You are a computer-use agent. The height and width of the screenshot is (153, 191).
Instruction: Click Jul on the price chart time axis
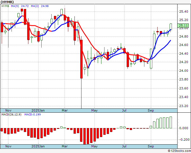tap(124, 110)
